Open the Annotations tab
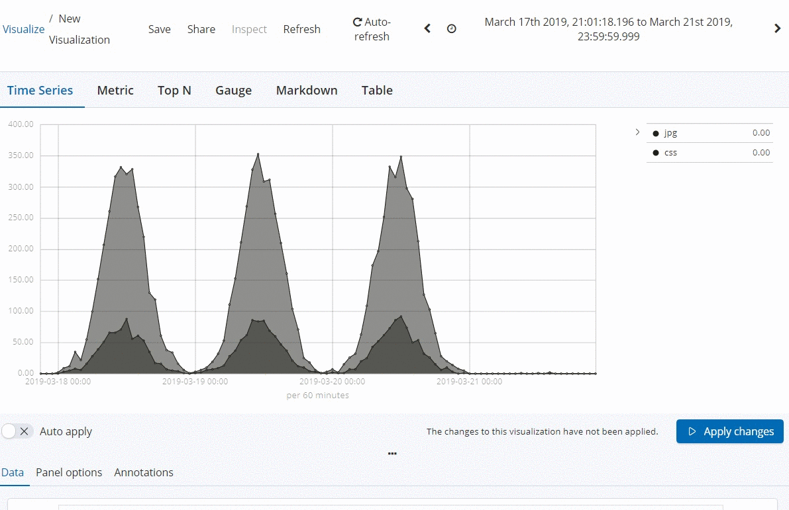The width and height of the screenshot is (789, 510). 143,472
